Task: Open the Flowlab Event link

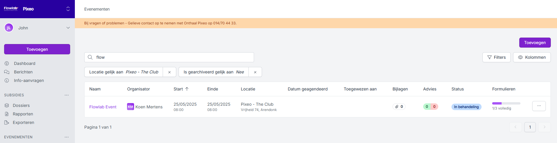Action: click(103, 107)
